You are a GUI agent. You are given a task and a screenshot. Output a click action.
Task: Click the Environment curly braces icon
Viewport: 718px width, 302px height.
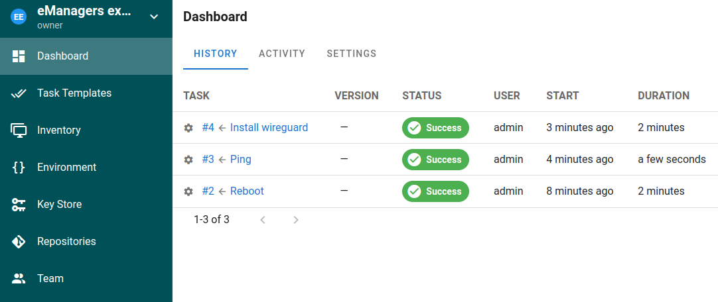click(x=19, y=168)
